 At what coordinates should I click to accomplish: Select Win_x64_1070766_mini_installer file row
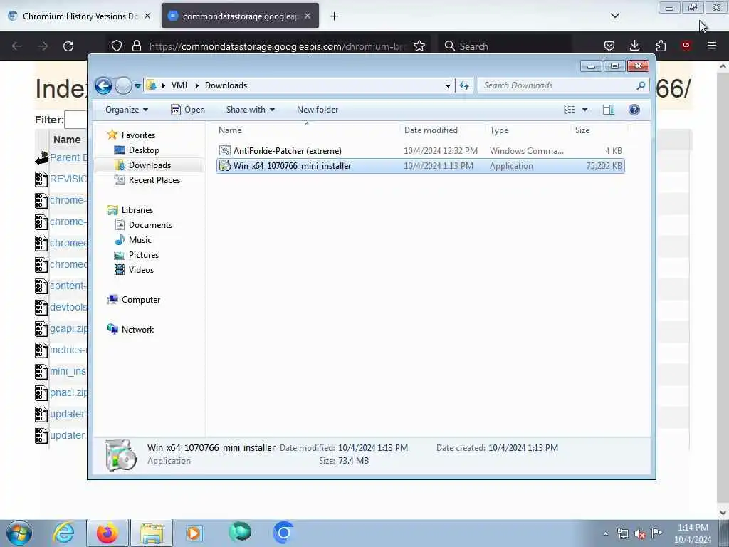coord(420,165)
